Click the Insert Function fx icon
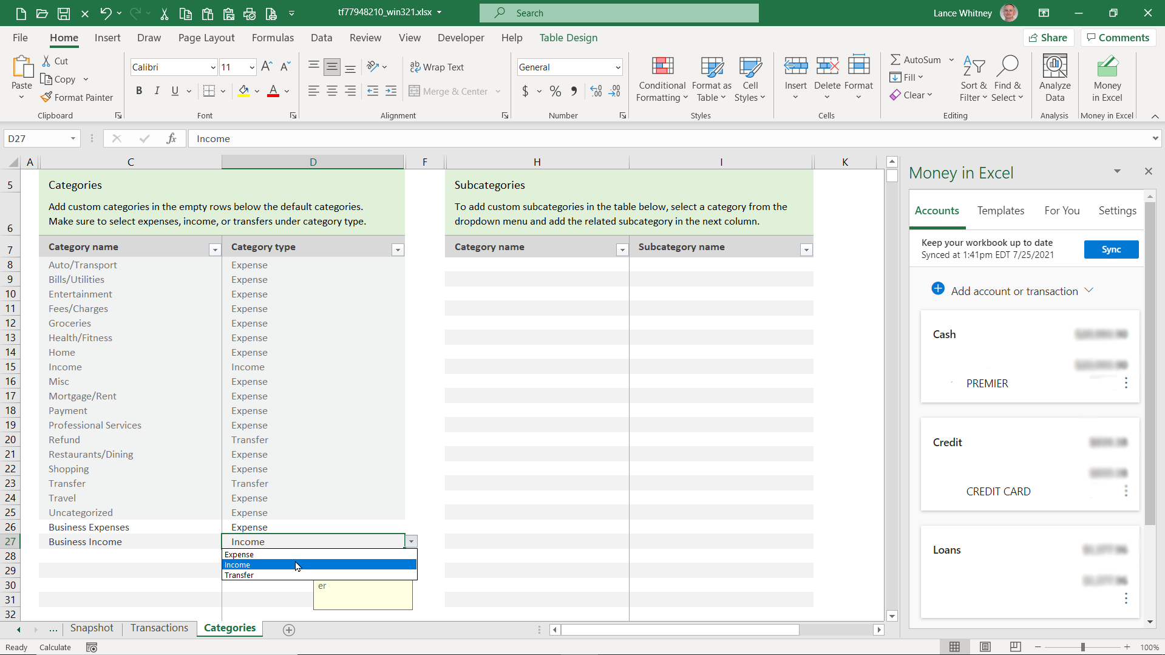The height and width of the screenshot is (655, 1165). coord(171,138)
